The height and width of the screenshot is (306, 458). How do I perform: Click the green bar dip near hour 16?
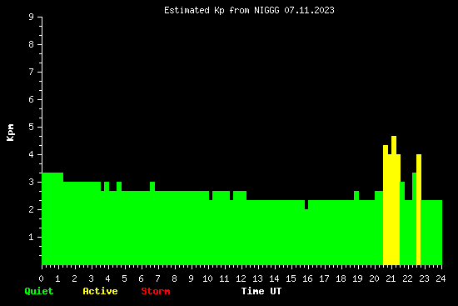(306, 205)
